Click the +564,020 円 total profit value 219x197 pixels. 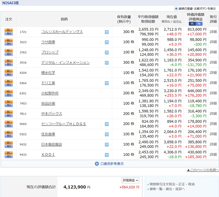[x=129, y=187]
